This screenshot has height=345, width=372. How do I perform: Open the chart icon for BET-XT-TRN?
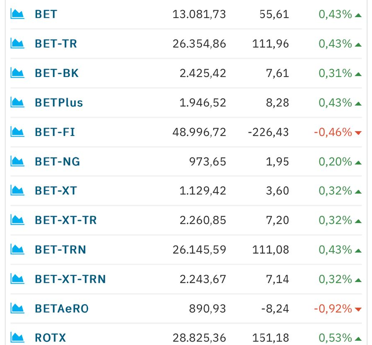[x=17, y=279]
